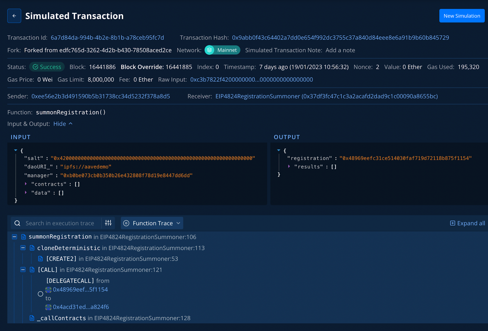
Task: Open address 0x48969eef...5f1154 link
Action: [x=80, y=290]
